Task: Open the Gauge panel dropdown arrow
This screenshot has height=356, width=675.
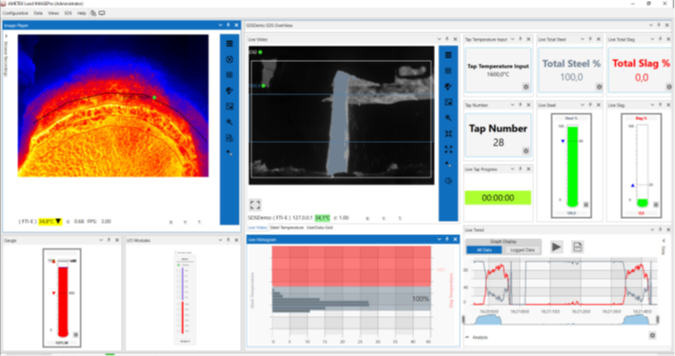Action: [101, 240]
